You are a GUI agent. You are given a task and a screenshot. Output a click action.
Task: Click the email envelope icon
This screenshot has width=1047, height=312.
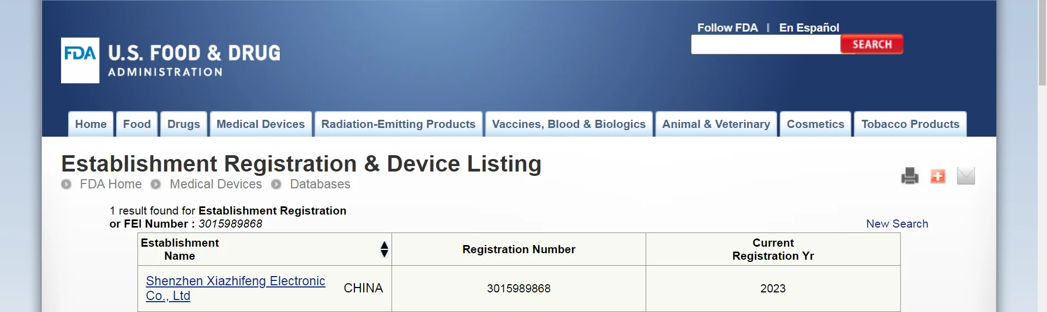point(966,176)
